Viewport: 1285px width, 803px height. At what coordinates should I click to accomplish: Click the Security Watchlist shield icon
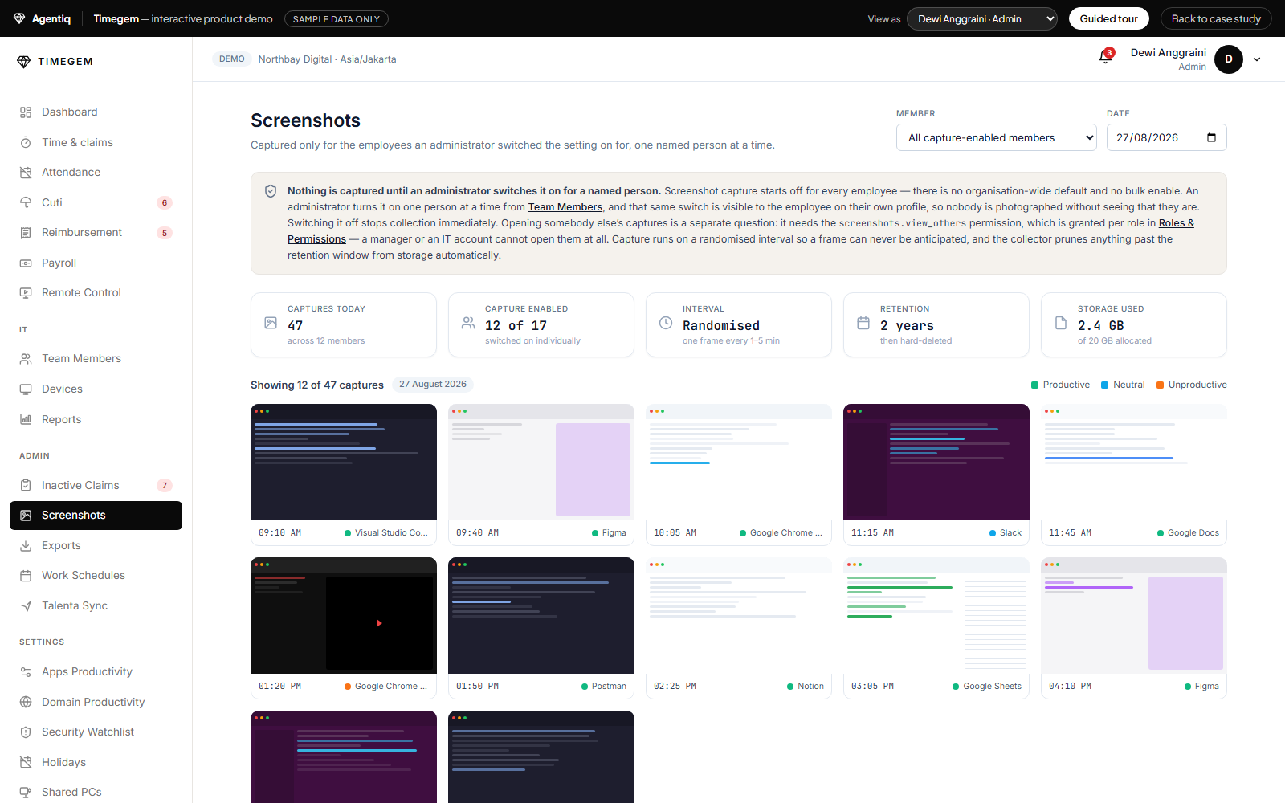pyautogui.click(x=26, y=732)
